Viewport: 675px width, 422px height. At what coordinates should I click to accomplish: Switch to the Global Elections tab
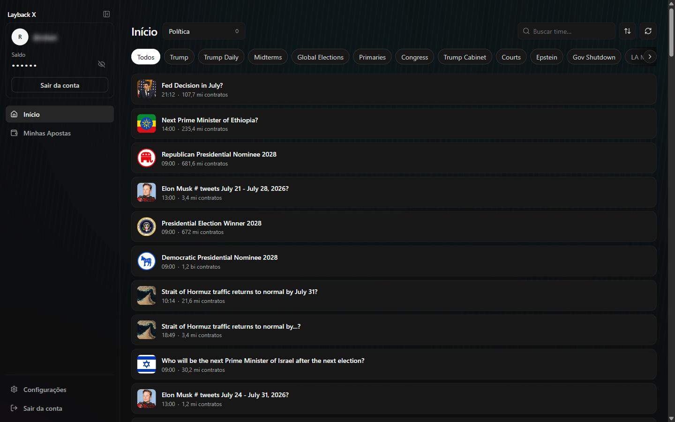click(x=320, y=57)
